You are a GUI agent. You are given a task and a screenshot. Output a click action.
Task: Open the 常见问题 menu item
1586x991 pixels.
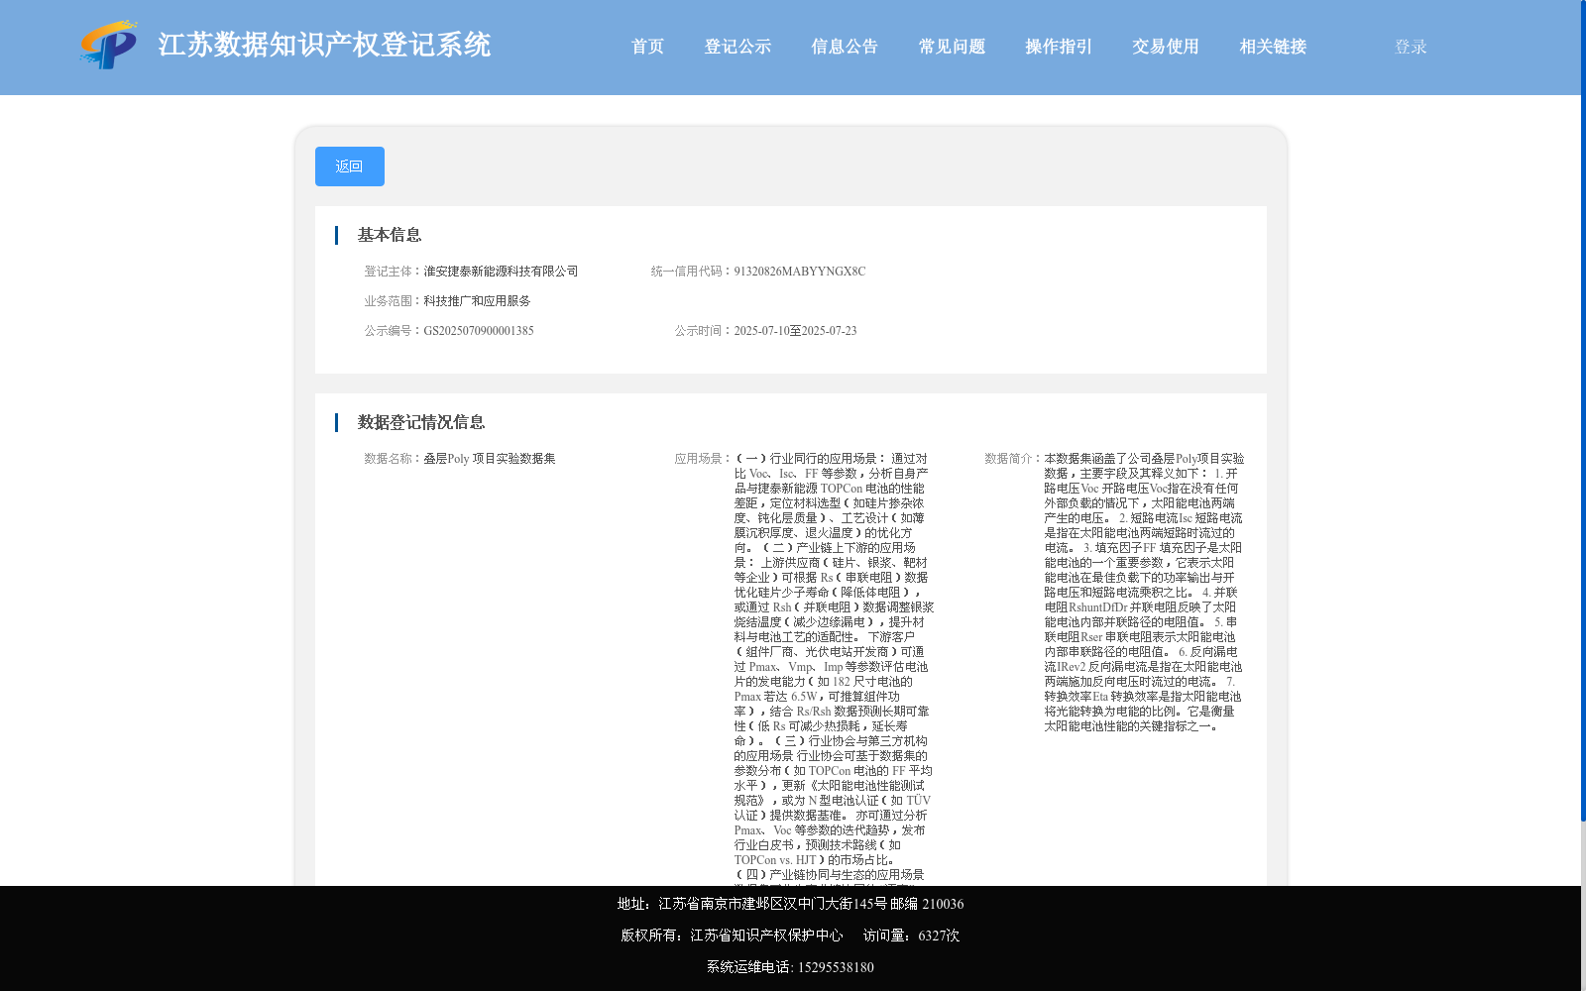[x=952, y=47]
